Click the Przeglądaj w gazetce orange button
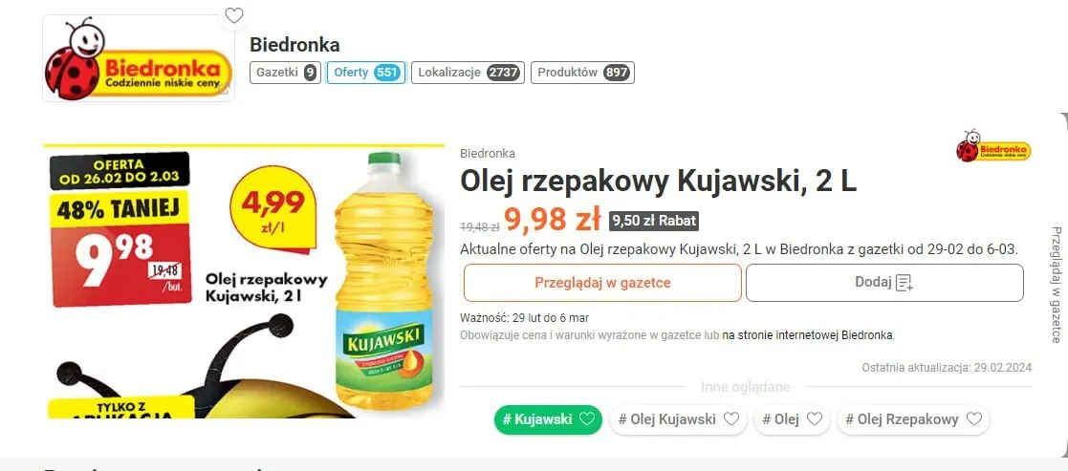 [x=602, y=283]
